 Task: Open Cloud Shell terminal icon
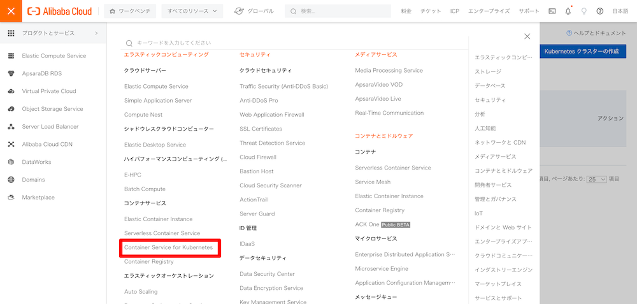click(x=552, y=11)
